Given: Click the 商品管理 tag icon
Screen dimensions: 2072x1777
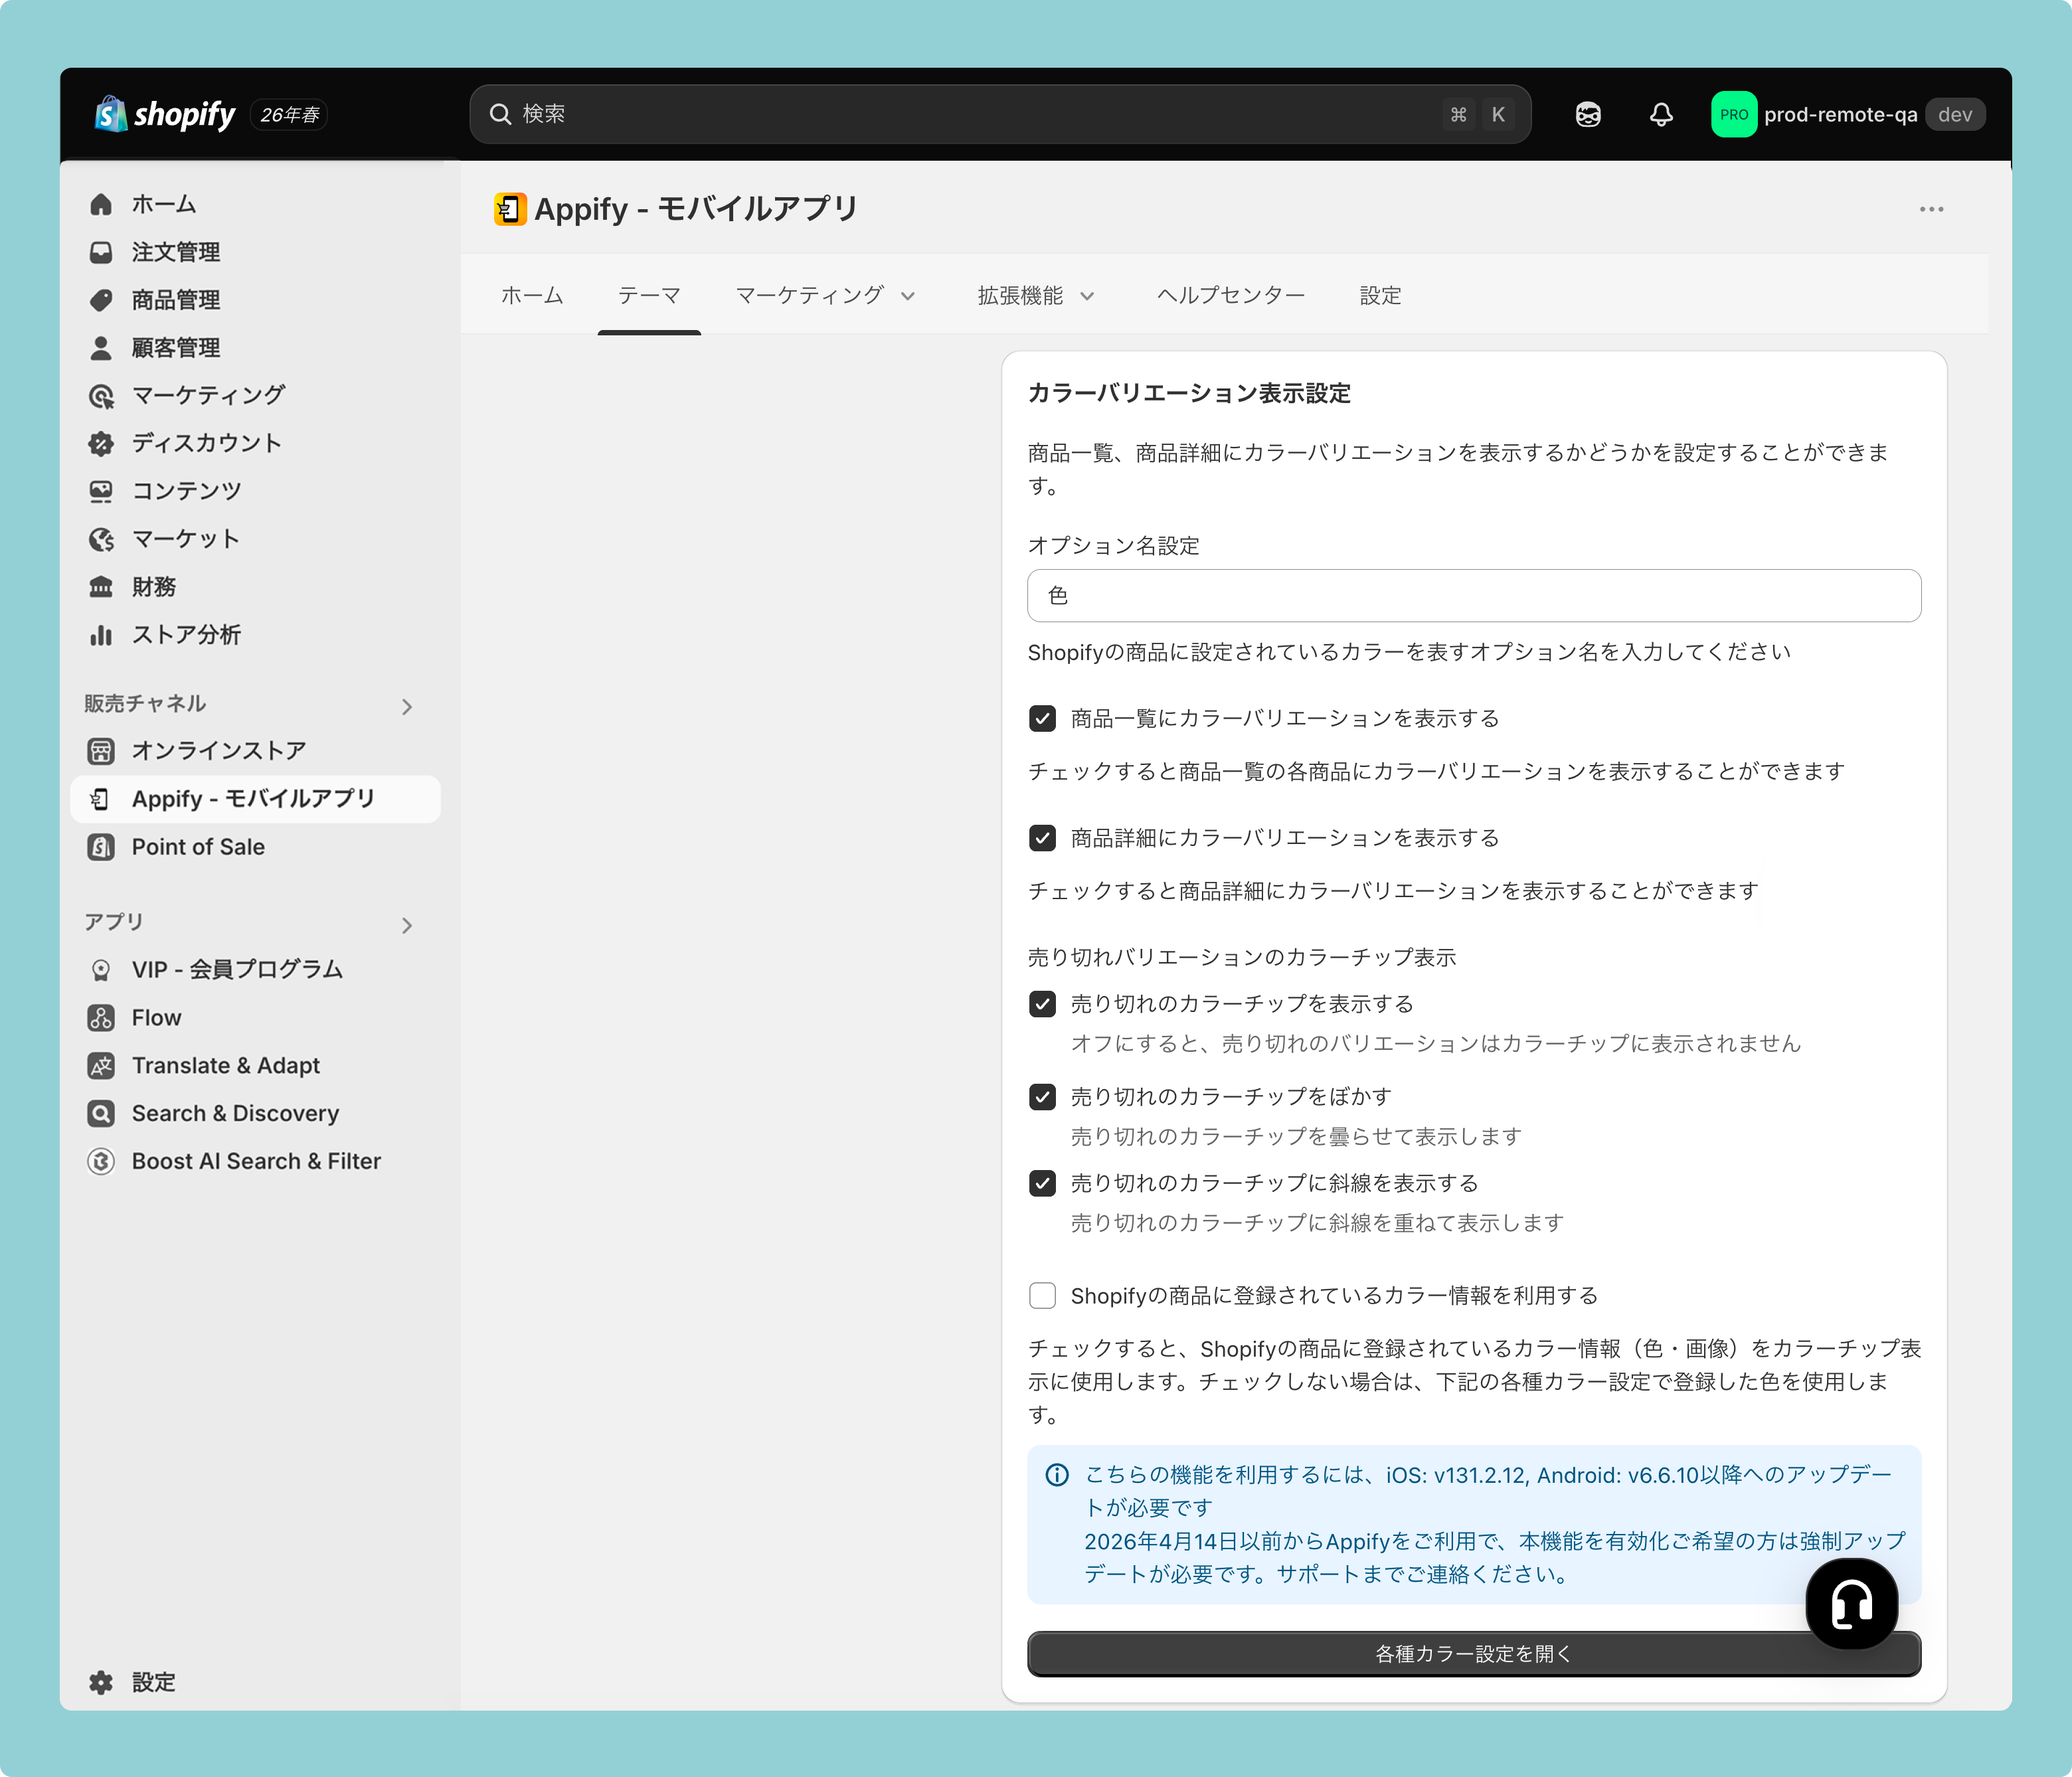Looking at the screenshot, I should click(x=101, y=300).
